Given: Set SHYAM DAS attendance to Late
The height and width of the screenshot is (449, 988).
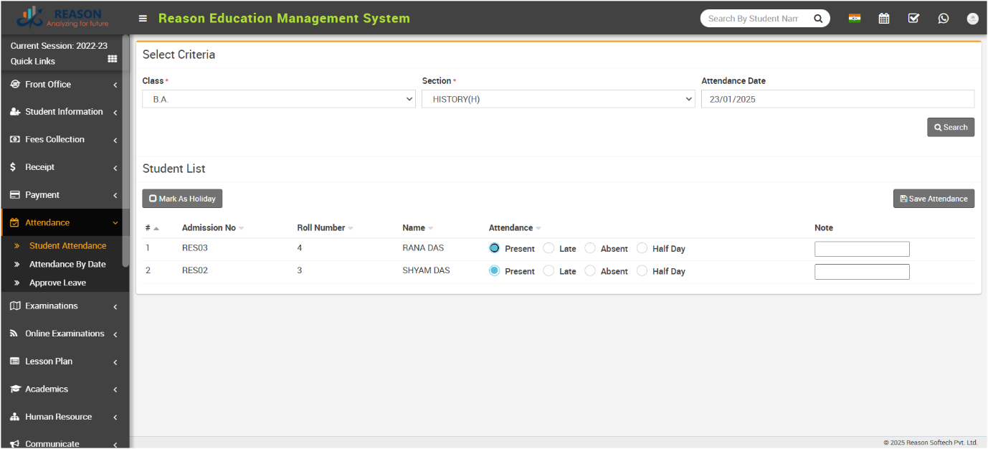Looking at the screenshot, I should click(x=548, y=271).
